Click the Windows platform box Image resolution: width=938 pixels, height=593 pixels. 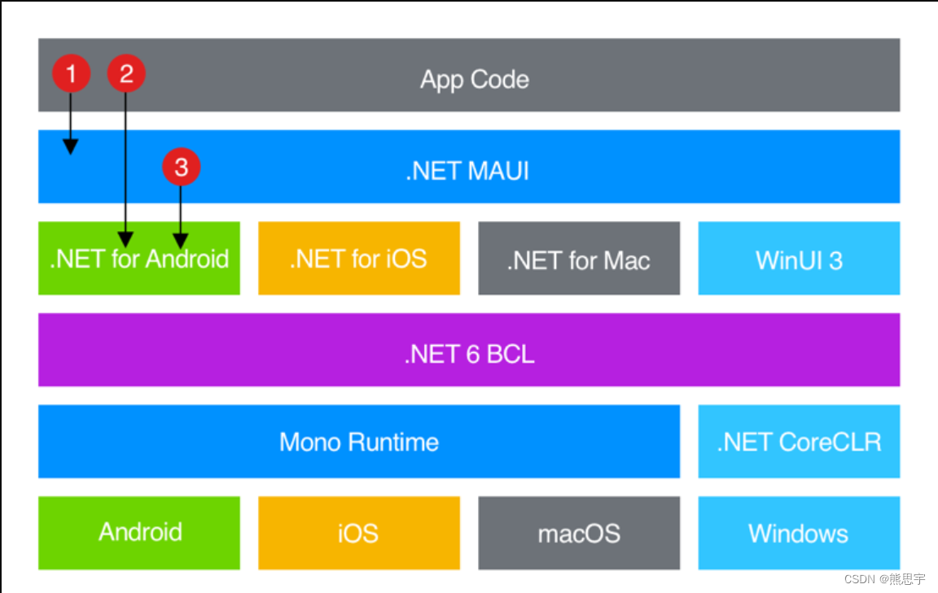[x=800, y=533]
